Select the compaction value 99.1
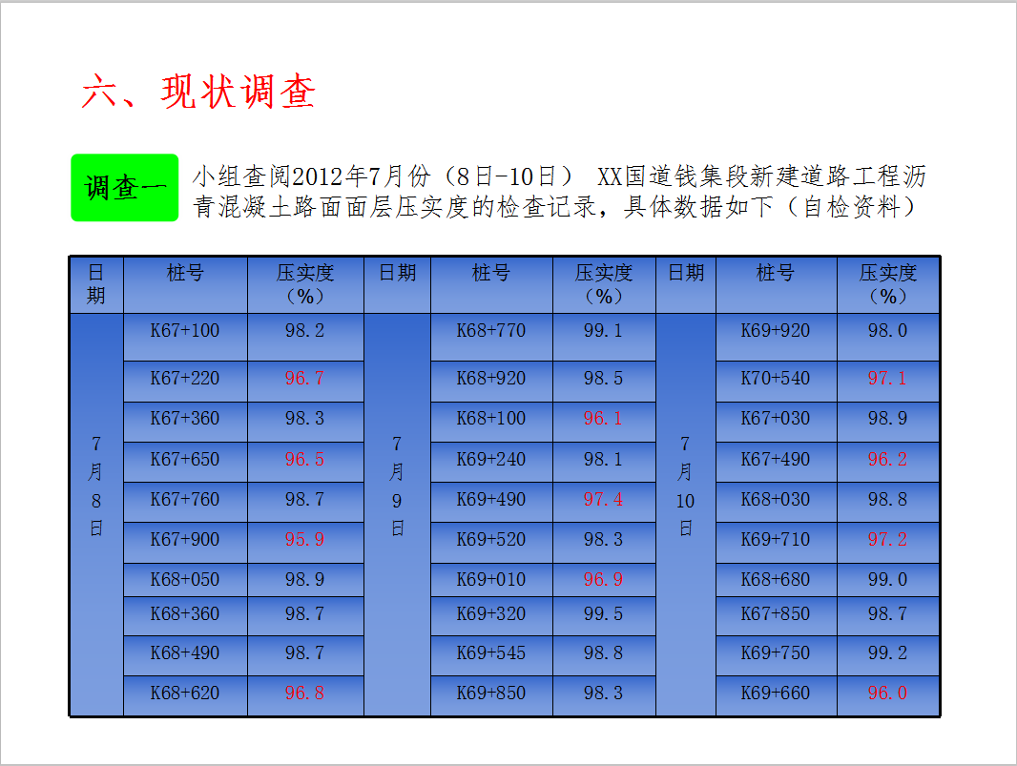Viewport: 1017px width, 766px height. 603,331
